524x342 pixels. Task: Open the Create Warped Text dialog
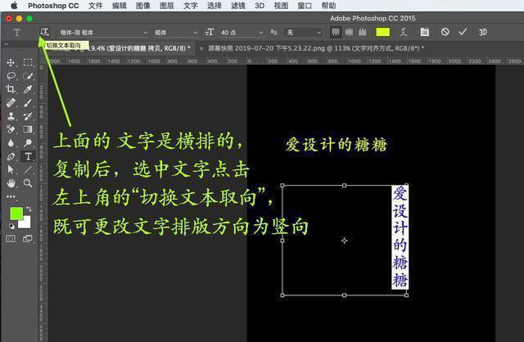pos(404,32)
